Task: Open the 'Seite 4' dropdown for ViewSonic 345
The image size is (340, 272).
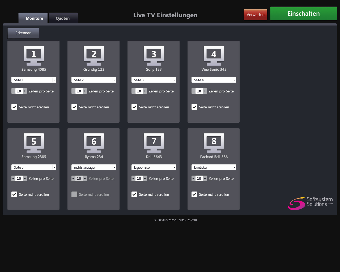Action: point(214,80)
